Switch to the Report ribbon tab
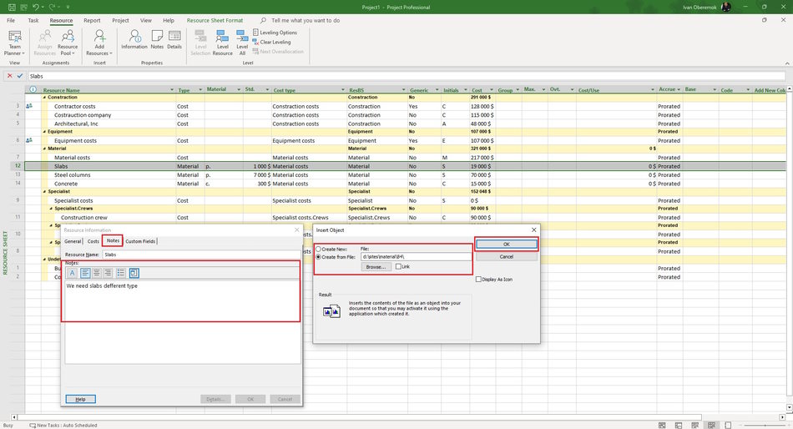 tap(92, 20)
